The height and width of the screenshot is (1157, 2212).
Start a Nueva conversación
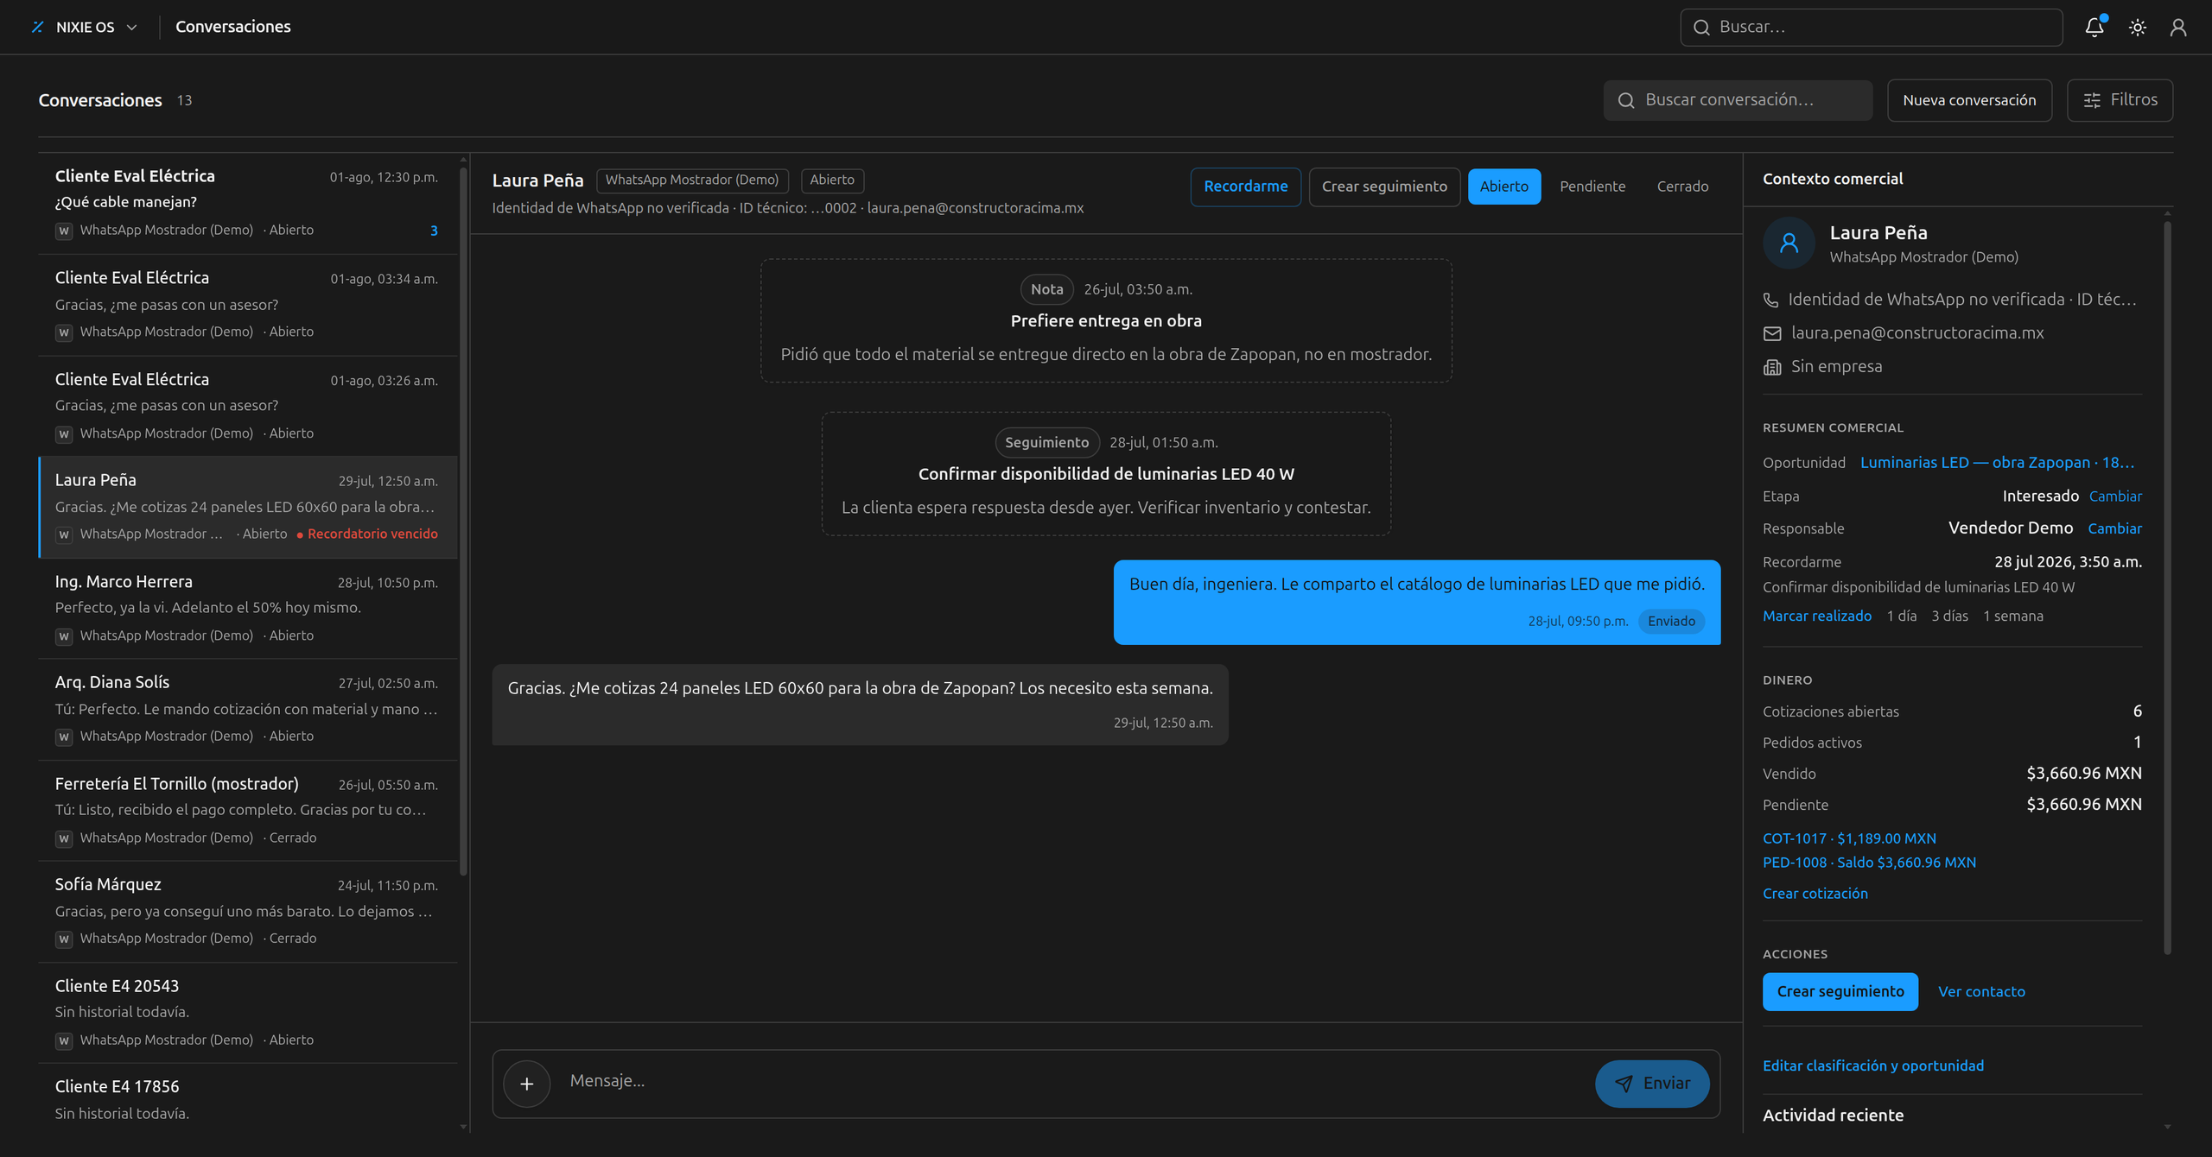[1969, 100]
